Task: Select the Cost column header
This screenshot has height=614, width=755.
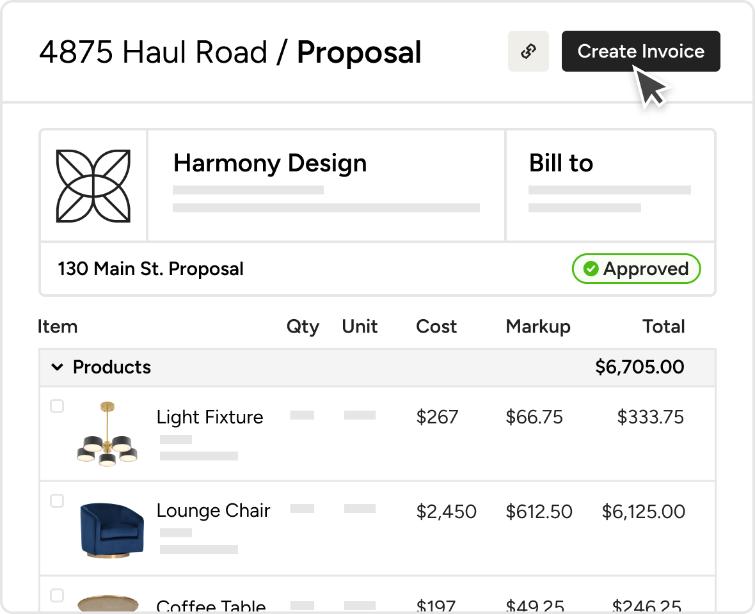Action: coord(436,327)
